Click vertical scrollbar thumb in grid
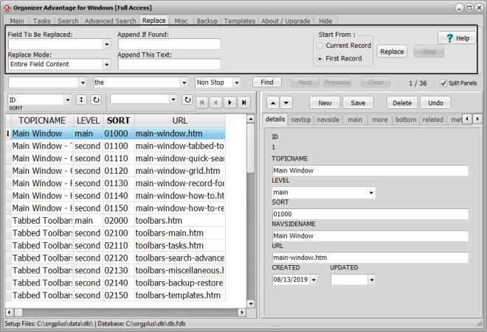The height and width of the screenshot is (332, 487). 251,148
